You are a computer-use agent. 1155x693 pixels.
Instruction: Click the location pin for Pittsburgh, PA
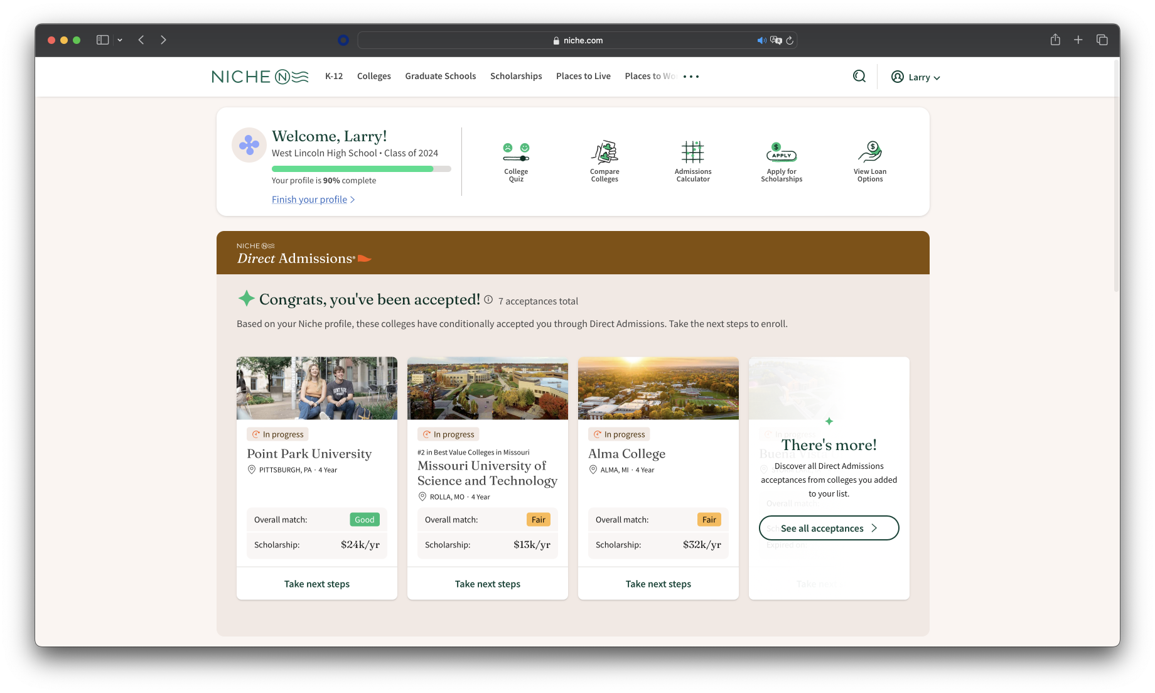(252, 470)
